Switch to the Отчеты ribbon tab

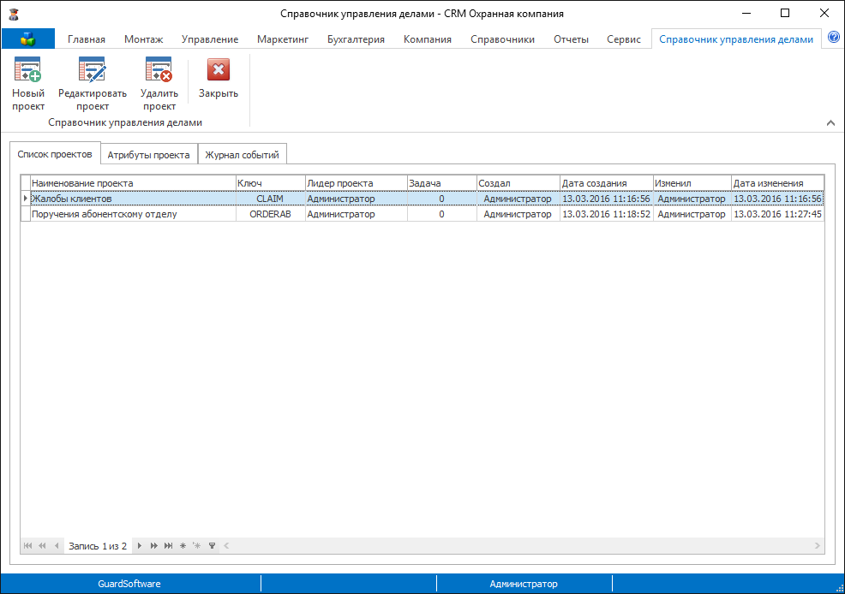point(571,39)
